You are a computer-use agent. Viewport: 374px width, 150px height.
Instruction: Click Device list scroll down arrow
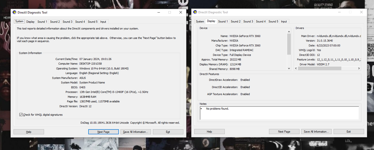pyautogui.click(x=289, y=68)
